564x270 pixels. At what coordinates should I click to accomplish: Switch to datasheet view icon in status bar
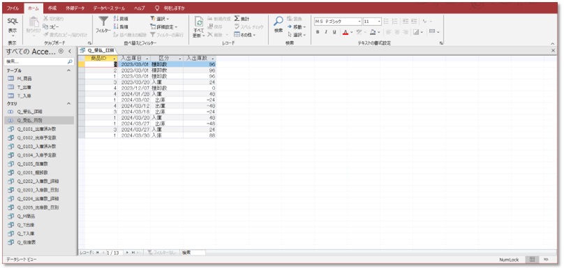(533, 260)
